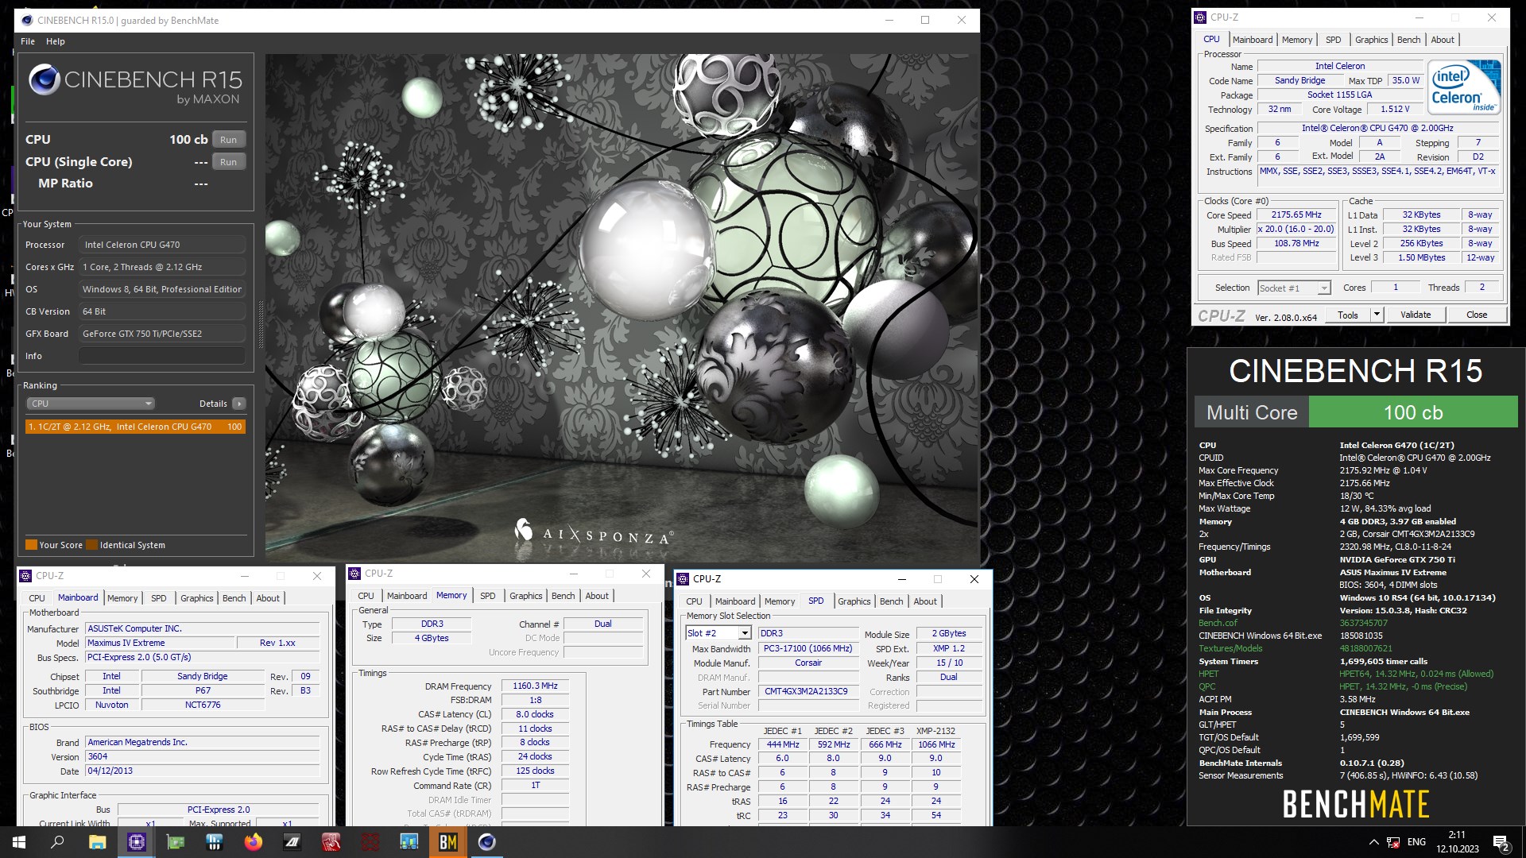
Task: Click the green 100 cb score in BenchMate
Action: [1412, 413]
